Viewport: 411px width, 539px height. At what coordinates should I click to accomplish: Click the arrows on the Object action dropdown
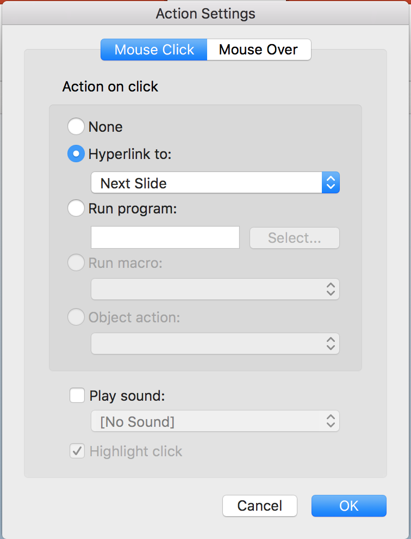[x=331, y=344]
